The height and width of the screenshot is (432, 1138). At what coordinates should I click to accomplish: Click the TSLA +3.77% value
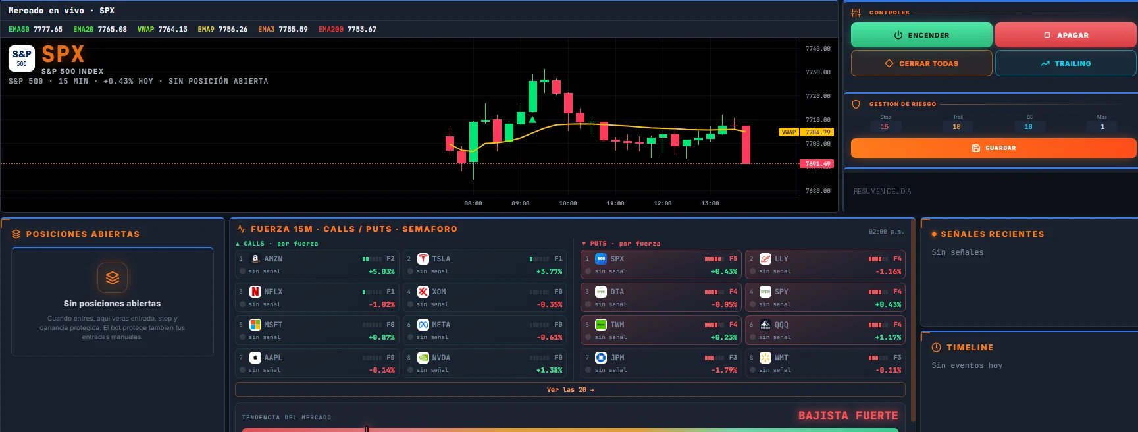click(550, 271)
